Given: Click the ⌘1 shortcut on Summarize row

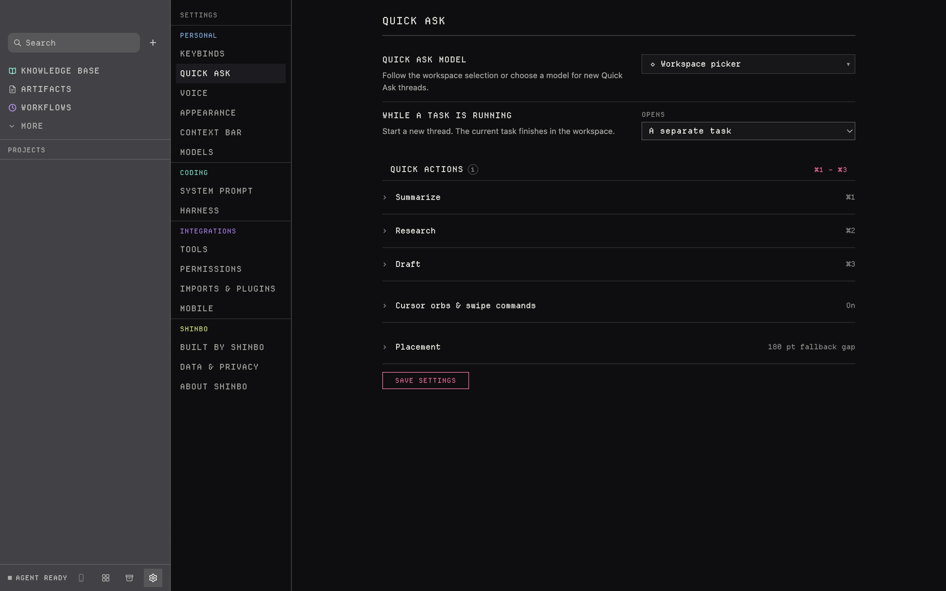Looking at the screenshot, I should [x=850, y=197].
